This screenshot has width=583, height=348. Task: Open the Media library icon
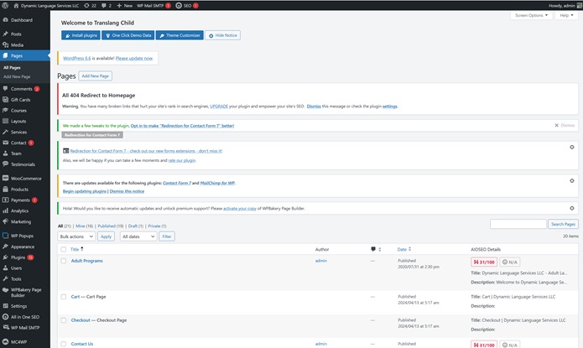[x=6, y=44]
